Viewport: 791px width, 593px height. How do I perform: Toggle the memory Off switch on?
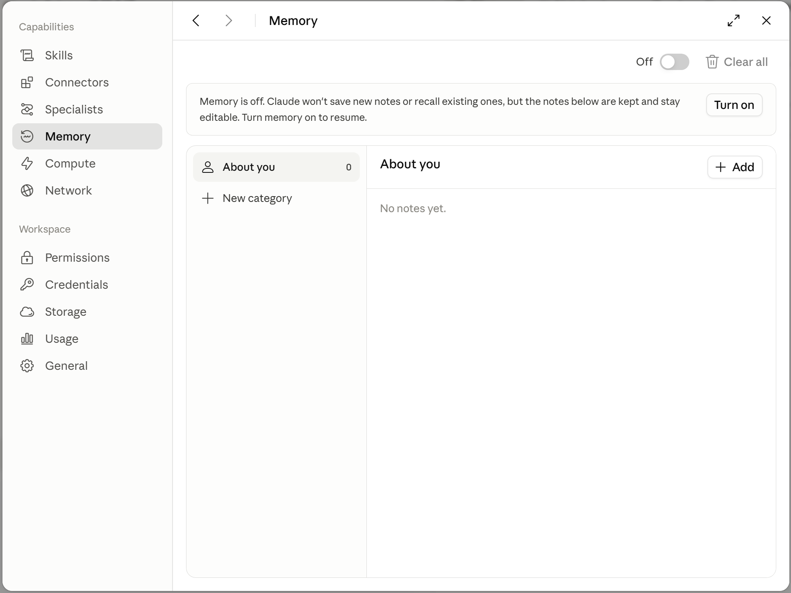click(674, 62)
